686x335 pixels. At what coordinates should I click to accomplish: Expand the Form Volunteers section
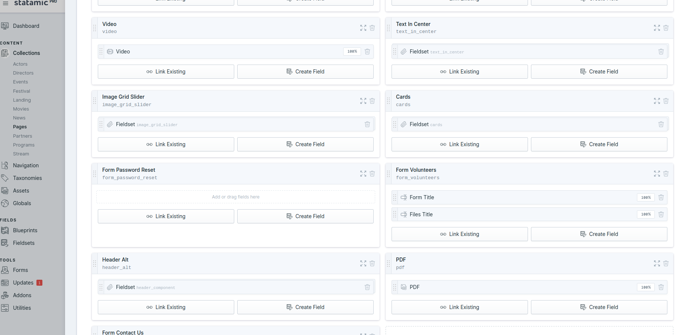click(x=657, y=174)
